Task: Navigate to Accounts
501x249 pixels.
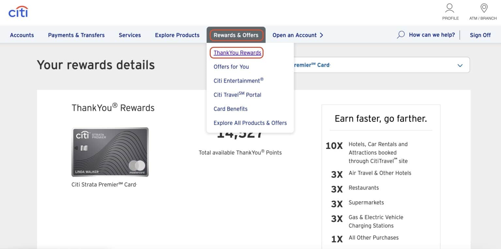Action: [x=22, y=35]
